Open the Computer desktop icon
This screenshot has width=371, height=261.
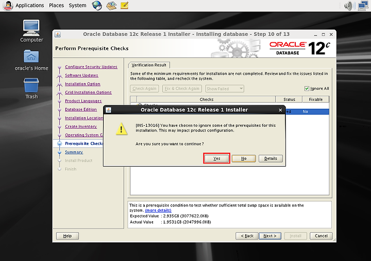(31, 31)
